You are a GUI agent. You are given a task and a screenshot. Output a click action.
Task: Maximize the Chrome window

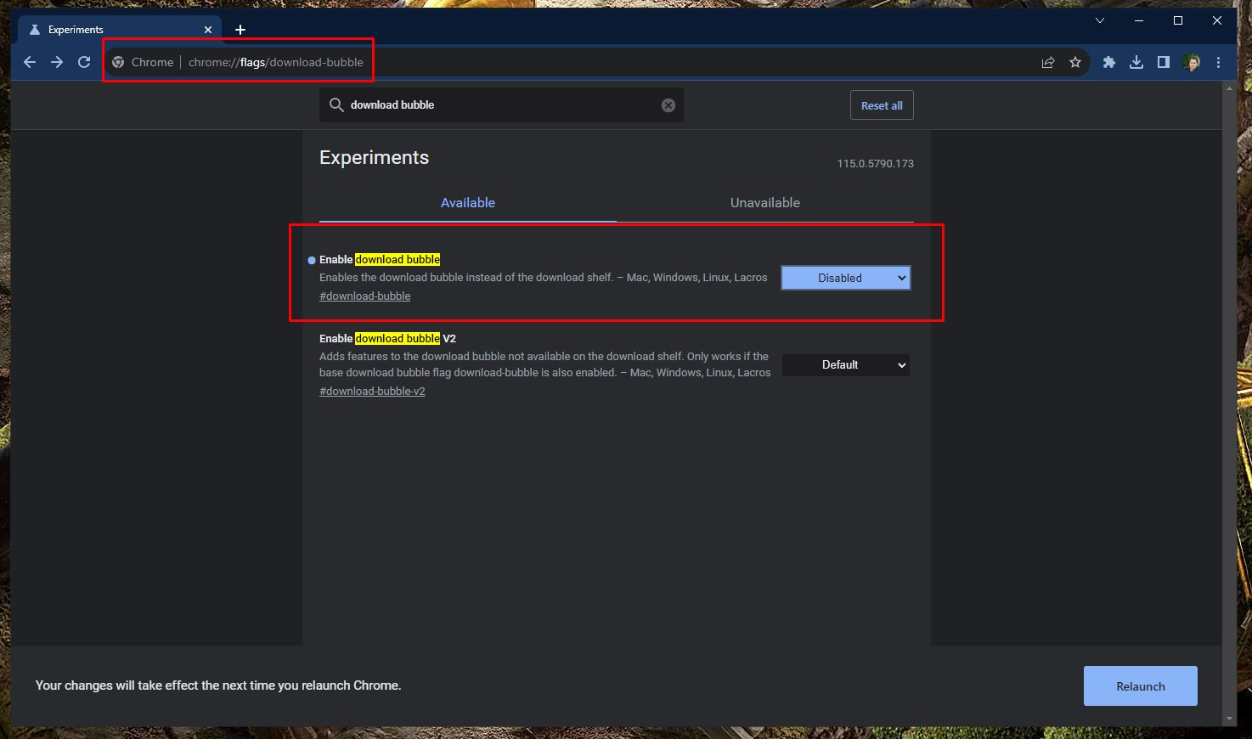(x=1178, y=20)
